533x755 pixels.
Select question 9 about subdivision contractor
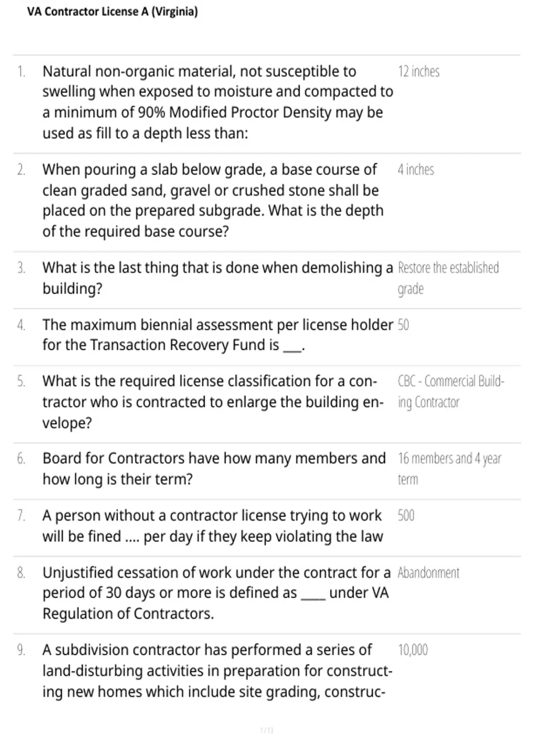click(218, 671)
